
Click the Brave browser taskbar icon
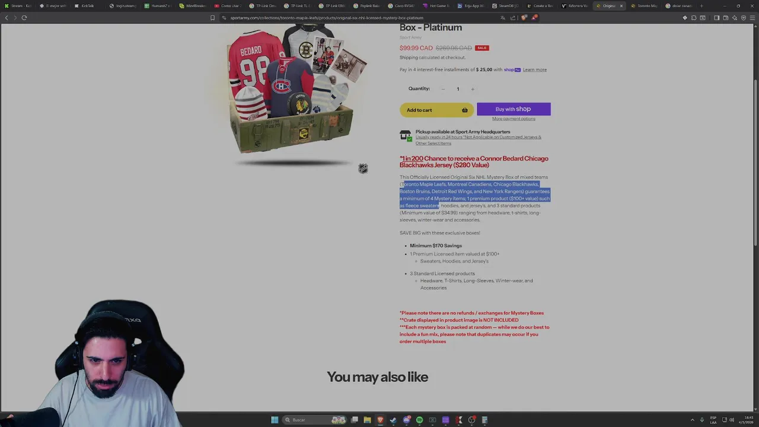[x=380, y=420]
